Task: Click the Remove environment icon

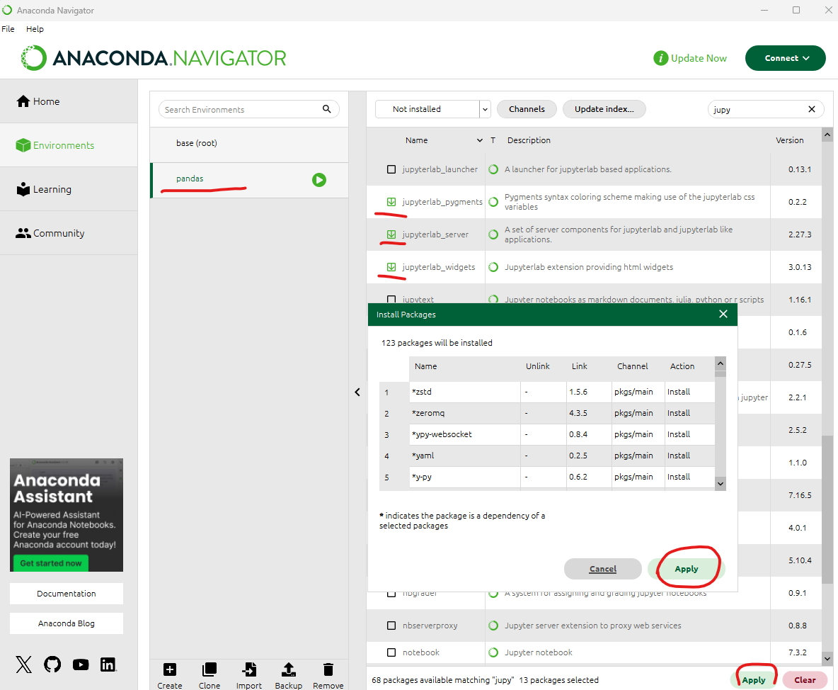Action: (x=328, y=669)
